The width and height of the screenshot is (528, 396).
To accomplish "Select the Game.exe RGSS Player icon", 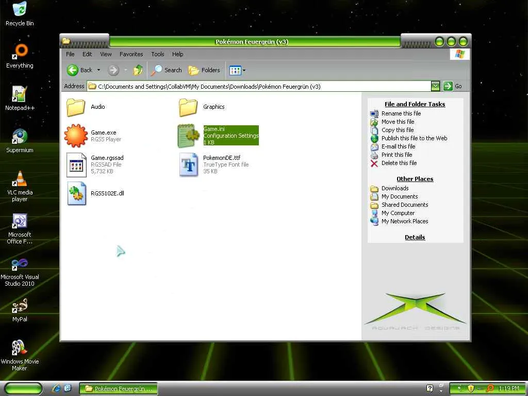I will (76, 136).
